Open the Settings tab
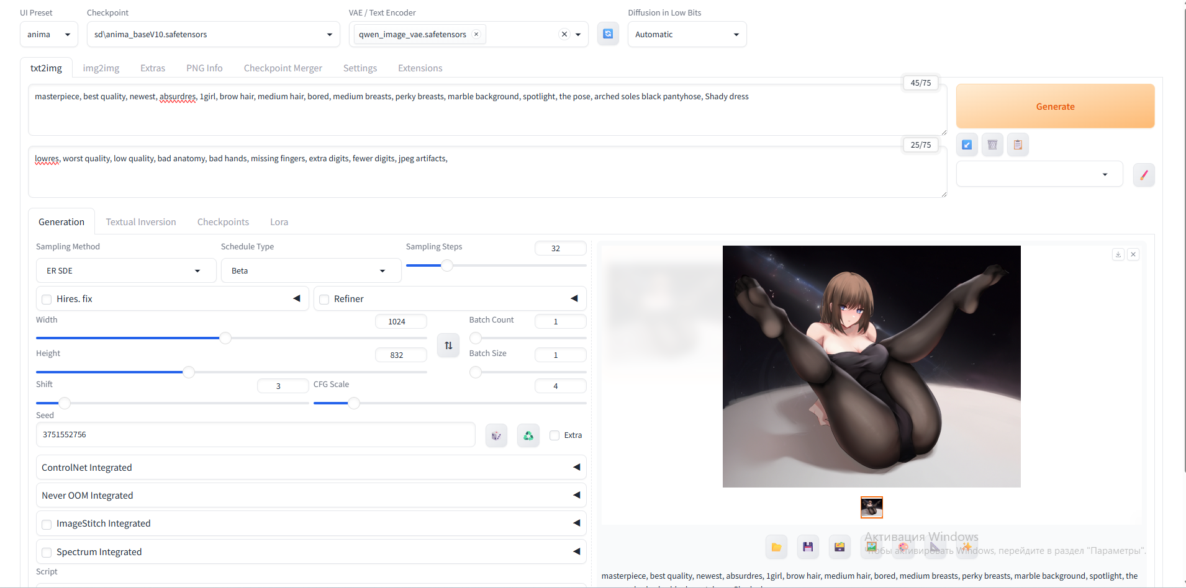 pyautogui.click(x=360, y=68)
